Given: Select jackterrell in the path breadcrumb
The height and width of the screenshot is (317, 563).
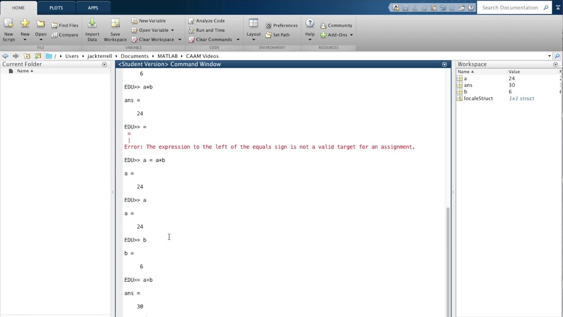Looking at the screenshot, I should [99, 56].
